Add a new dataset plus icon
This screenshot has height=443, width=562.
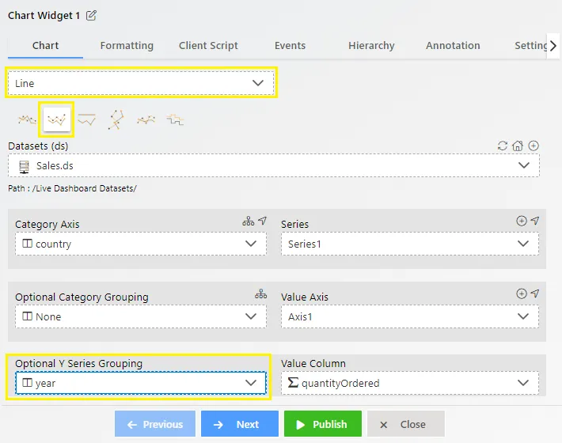point(534,146)
